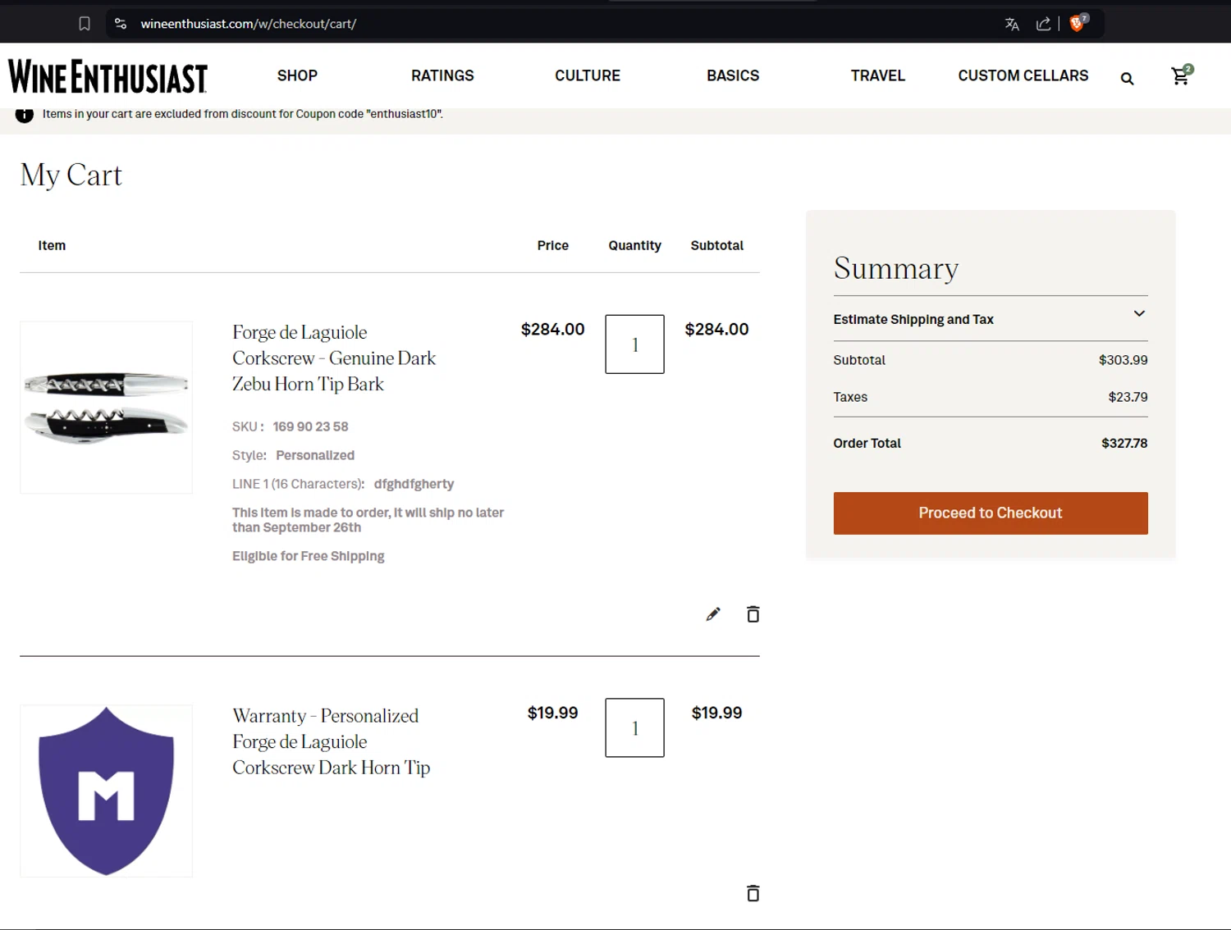The image size is (1231, 930).
Task: Click the browser address bar URL
Action: pyautogui.click(x=249, y=24)
